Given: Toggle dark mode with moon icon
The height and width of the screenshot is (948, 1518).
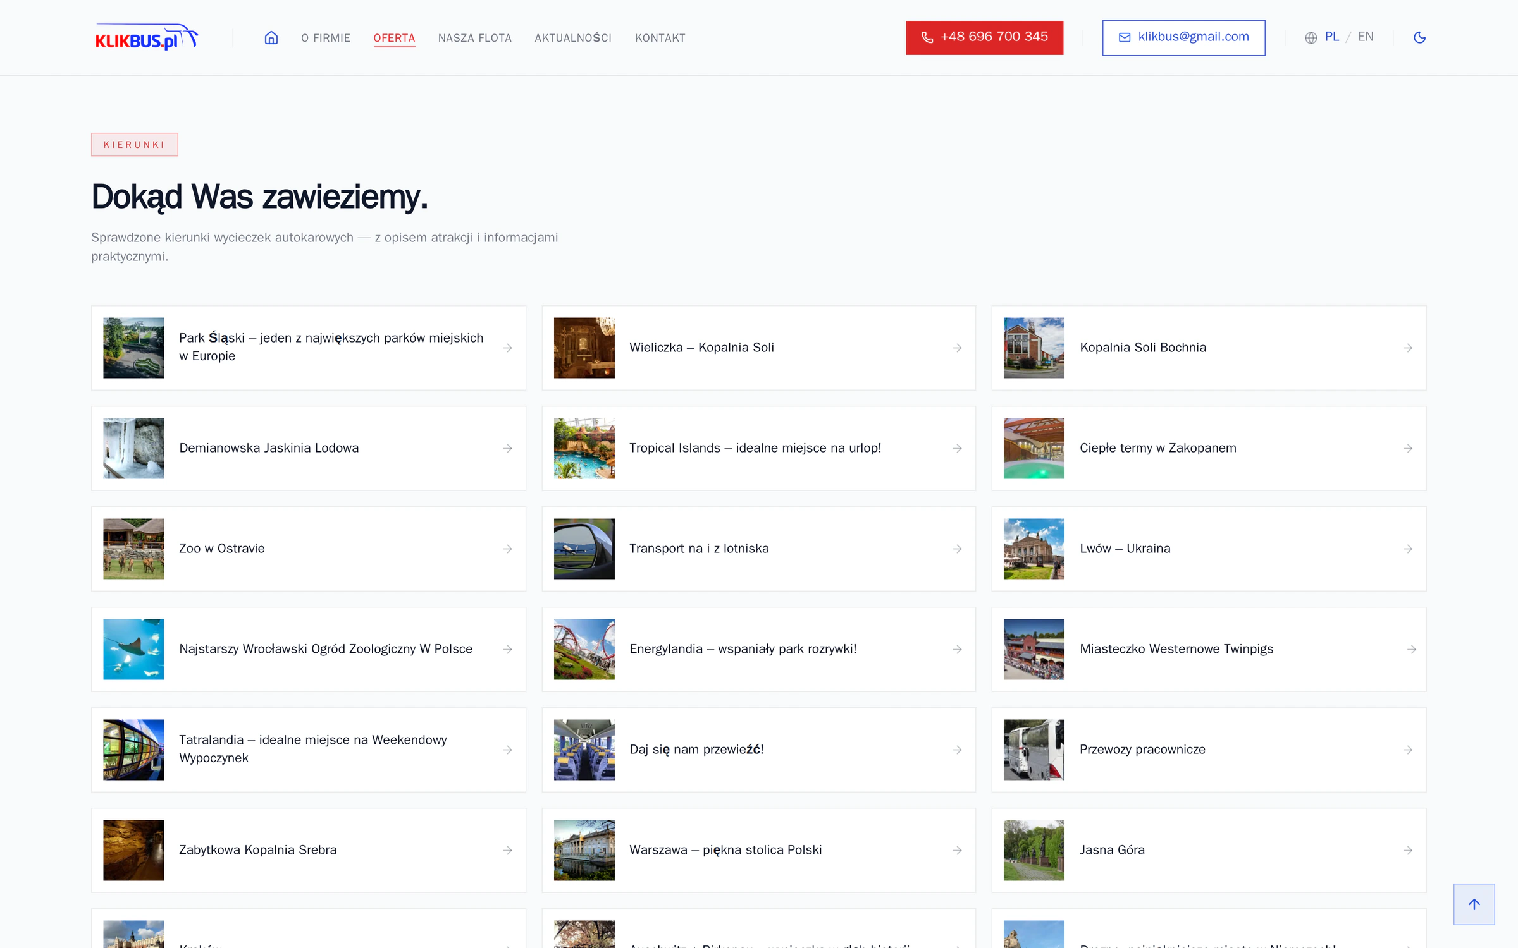Looking at the screenshot, I should pos(1419,38).
